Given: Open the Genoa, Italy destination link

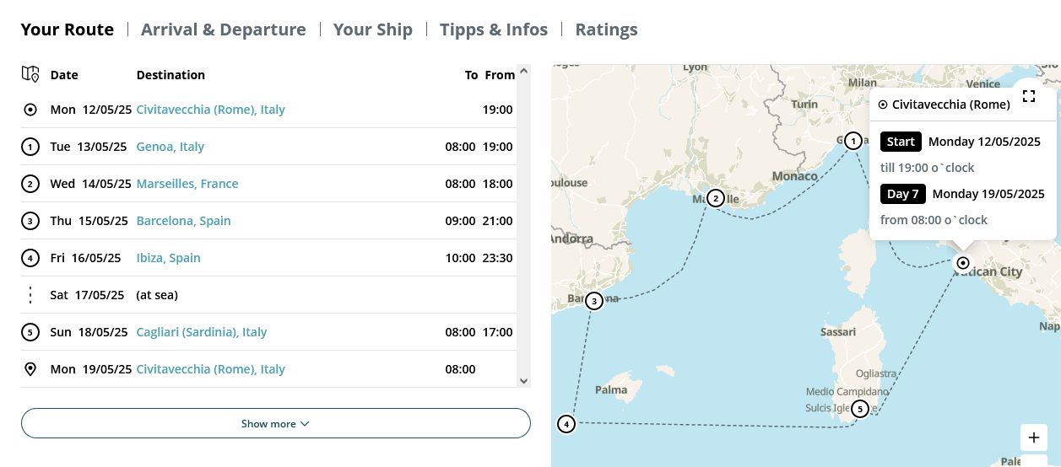Looking at the screenshot, I should [171, 147].
